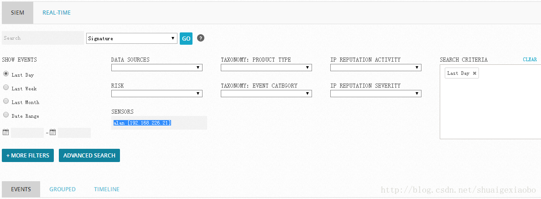Expand the IP Reputation Activity dropdown
The image size is (541, 199).
click(376, 68)
